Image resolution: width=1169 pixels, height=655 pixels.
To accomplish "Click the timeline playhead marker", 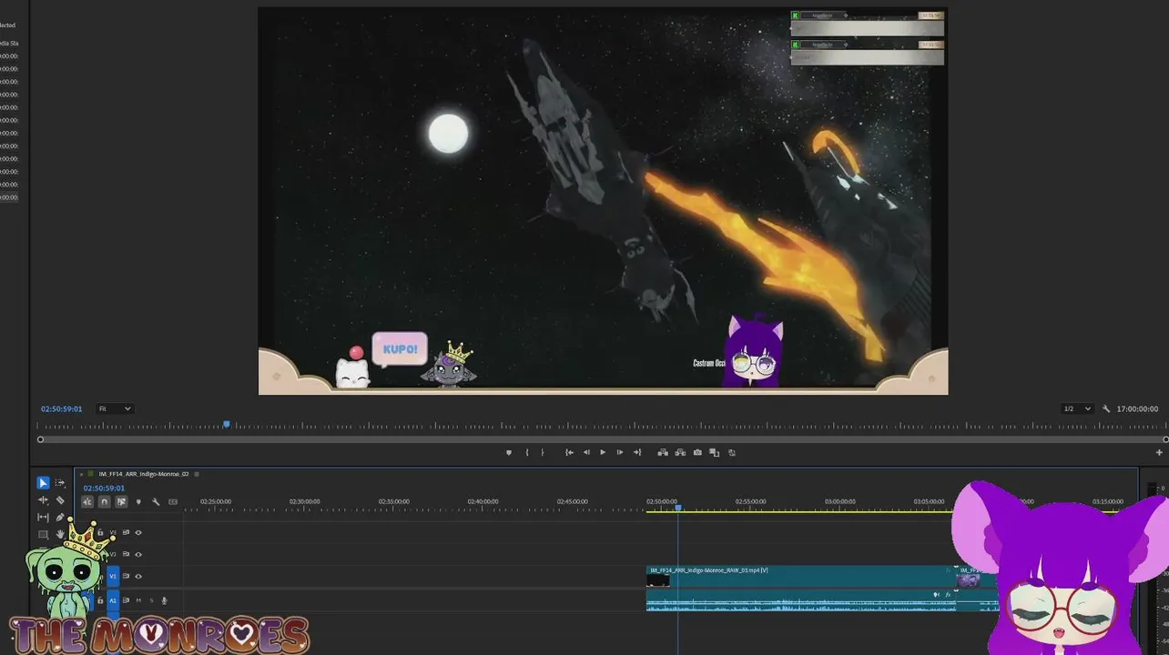I will 677,508.
